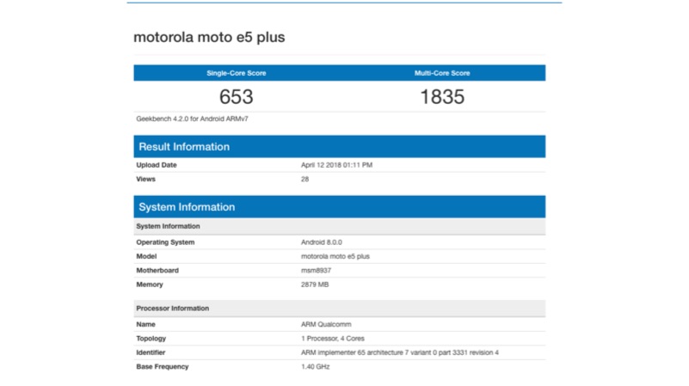Screen dimensions: 689x386
Task: Click the gray System Information subheader row
Action: 169,226
